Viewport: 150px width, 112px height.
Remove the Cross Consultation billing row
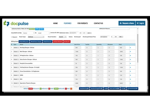[x=130, y=71]
